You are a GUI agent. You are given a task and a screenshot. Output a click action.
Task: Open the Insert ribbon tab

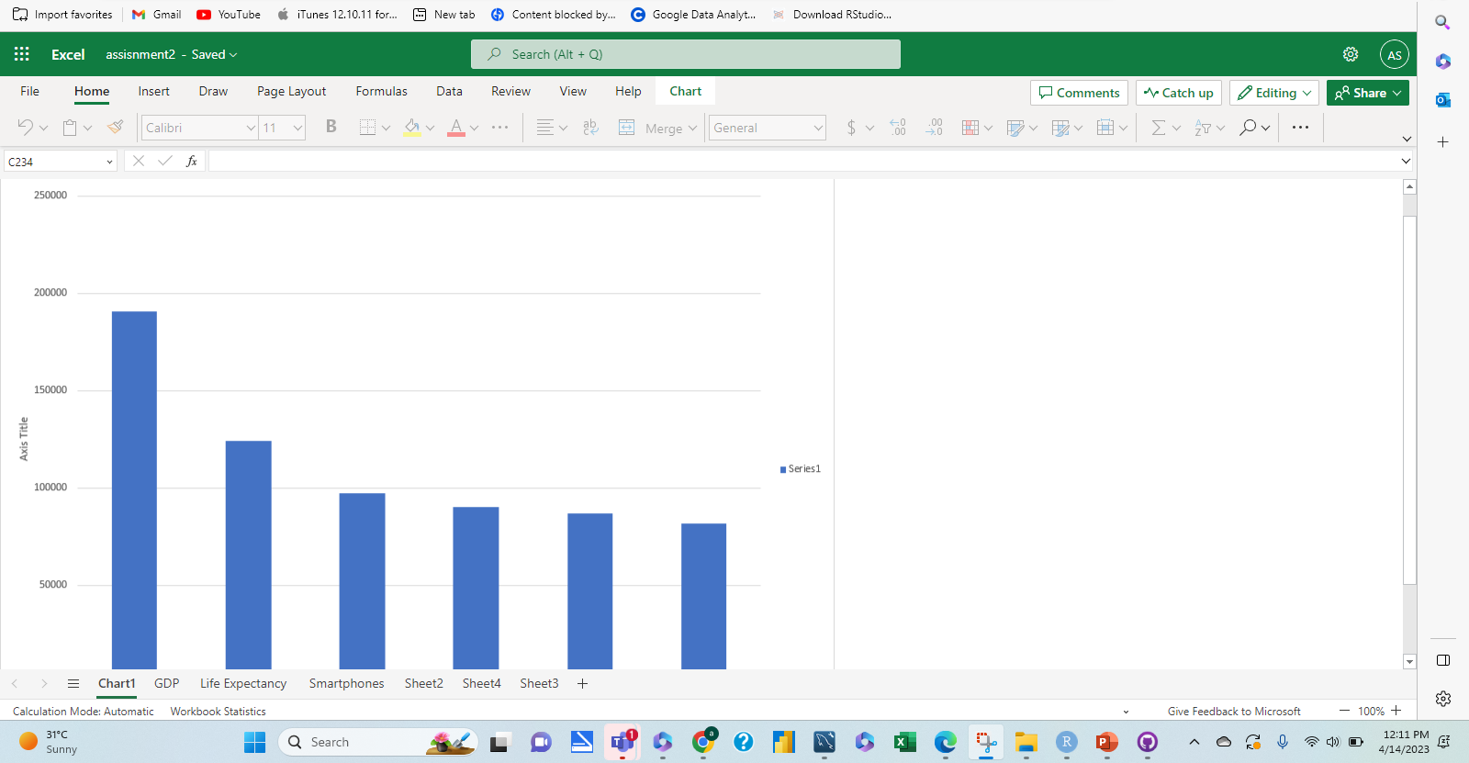[x=153, y=91]
